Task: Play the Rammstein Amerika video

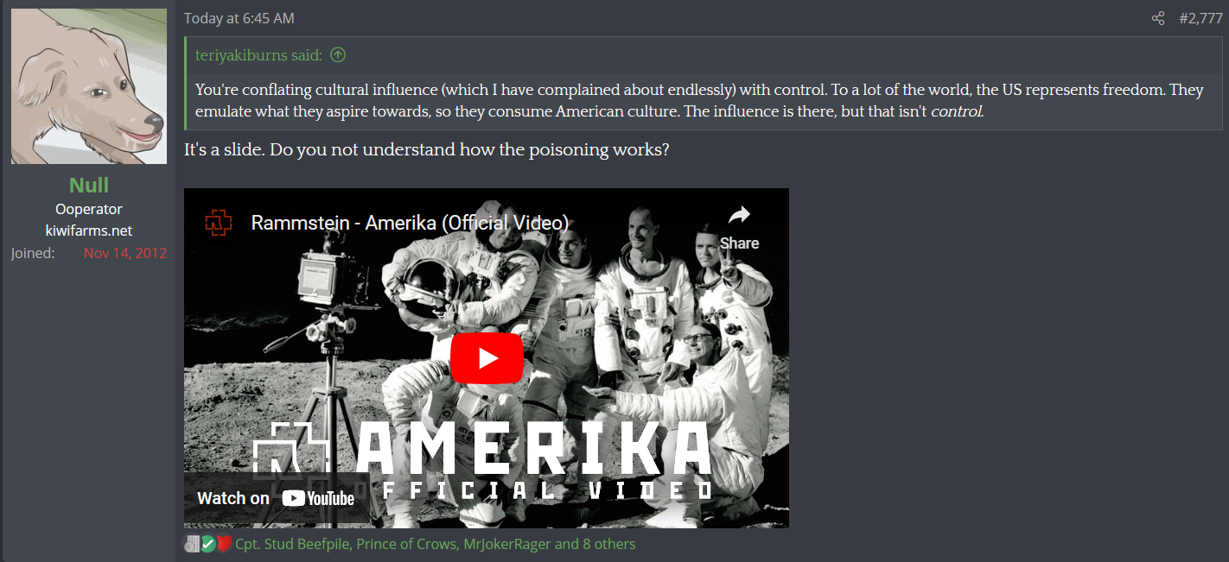Action: [487, 358]
